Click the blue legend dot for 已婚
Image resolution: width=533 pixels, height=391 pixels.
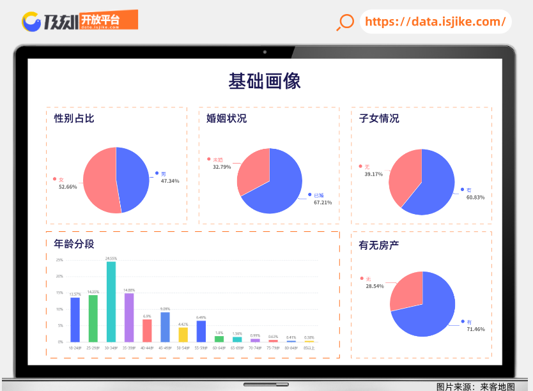point(309,194)
